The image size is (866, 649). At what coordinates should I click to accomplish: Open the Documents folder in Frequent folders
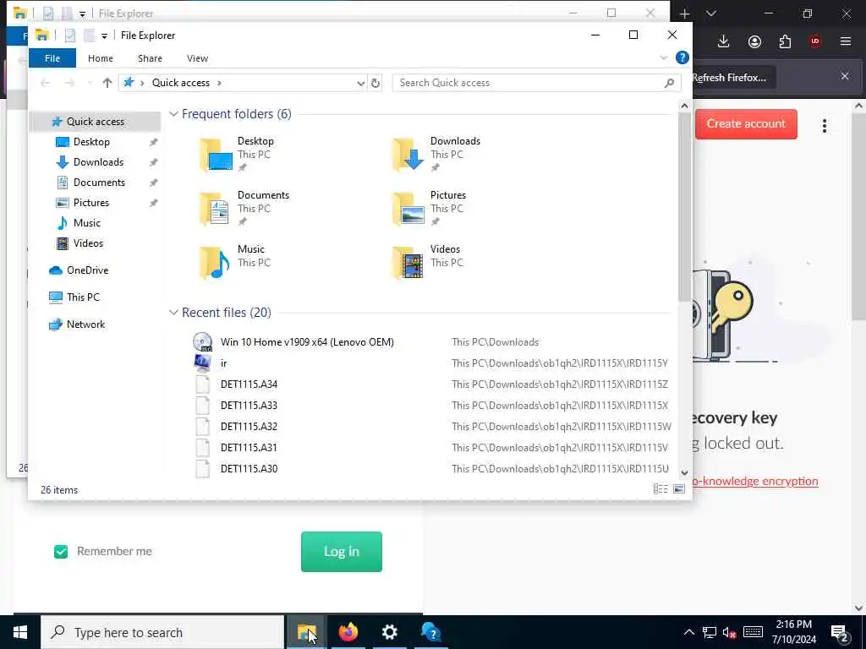click(x=244, y=208)
